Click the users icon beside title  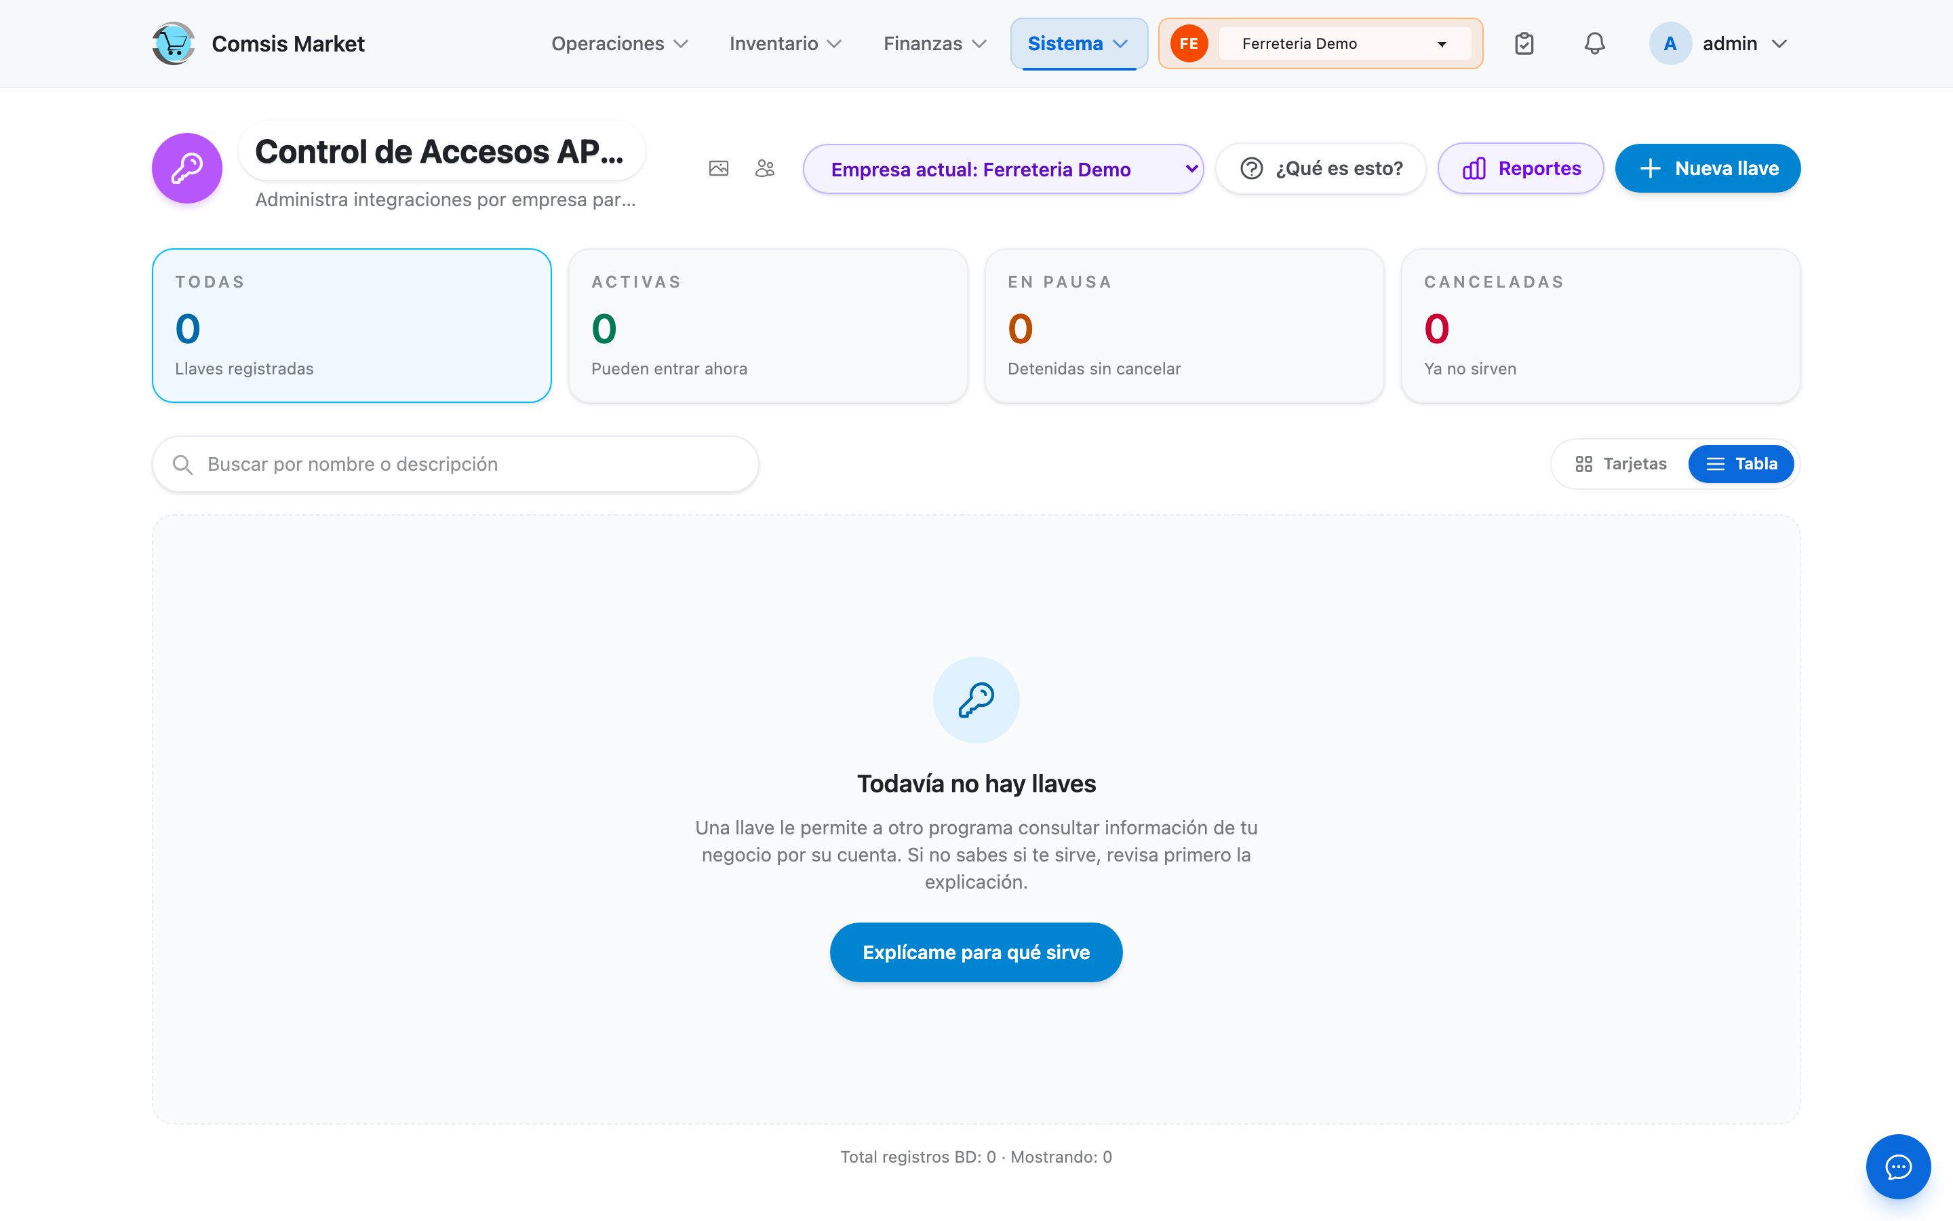coord(765,168)
